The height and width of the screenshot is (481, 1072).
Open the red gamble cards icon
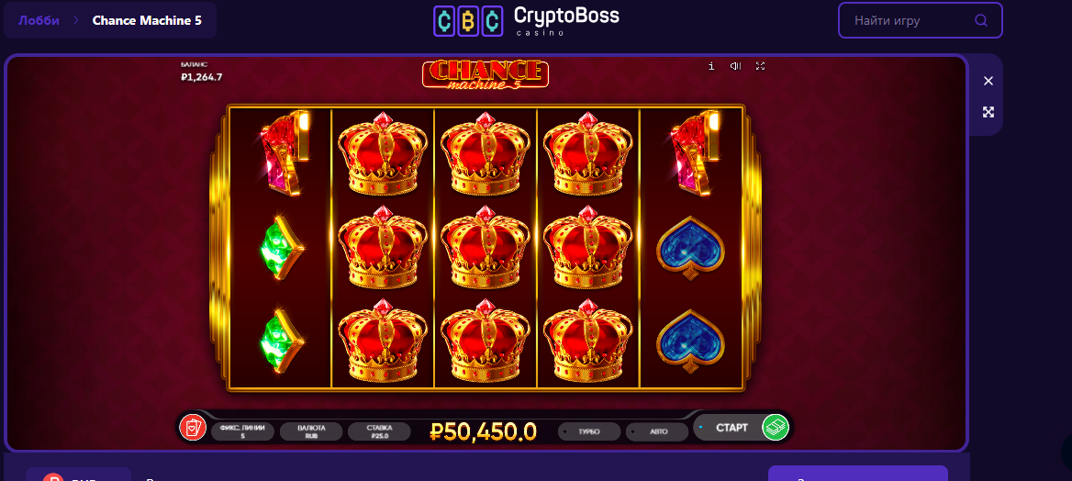193,427
